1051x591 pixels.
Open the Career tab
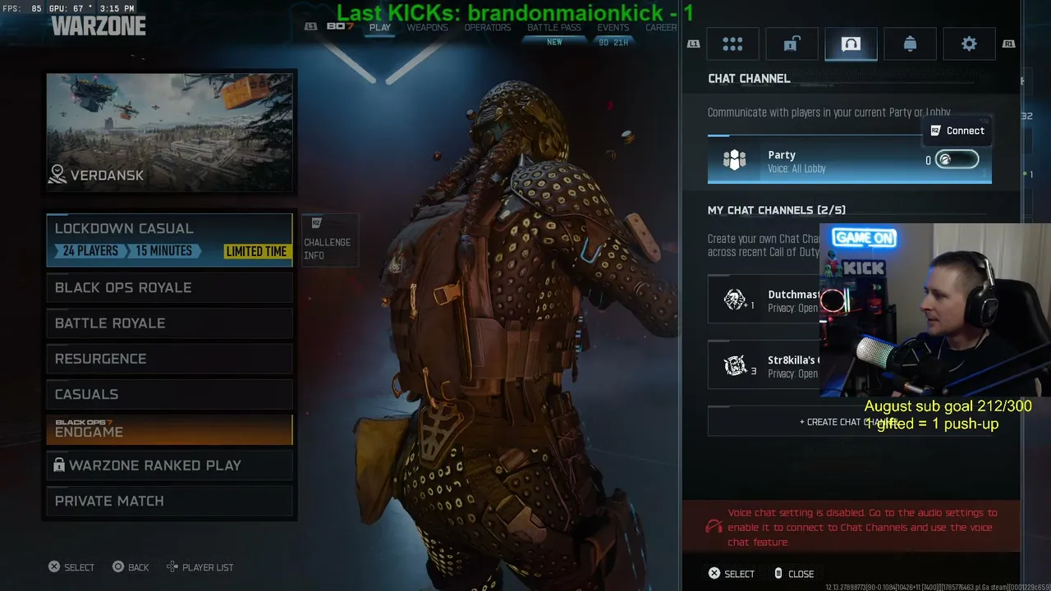pos(661,27)
